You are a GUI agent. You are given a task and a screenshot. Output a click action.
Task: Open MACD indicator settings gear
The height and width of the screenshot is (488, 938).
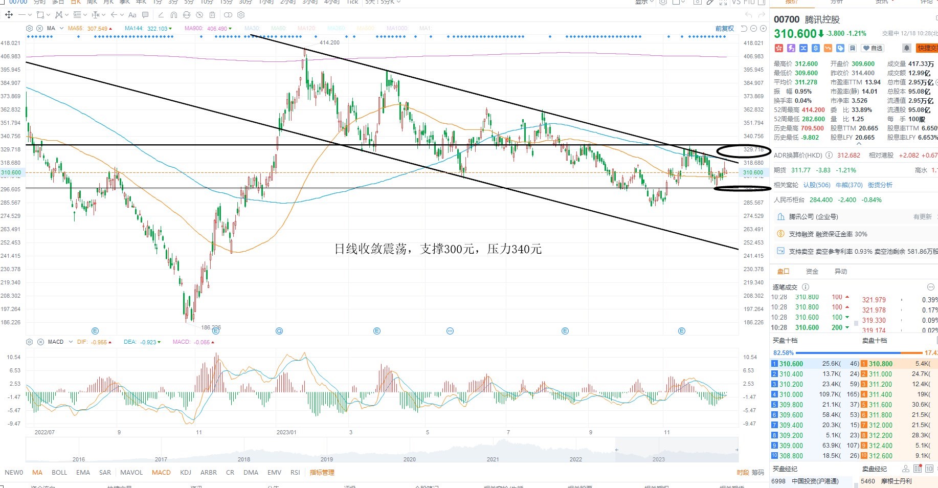coord(29,342)
